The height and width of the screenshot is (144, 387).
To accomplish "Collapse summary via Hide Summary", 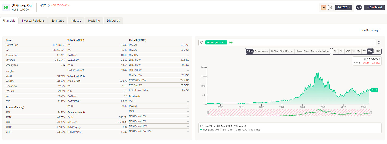I will click(x=370, y=30).
